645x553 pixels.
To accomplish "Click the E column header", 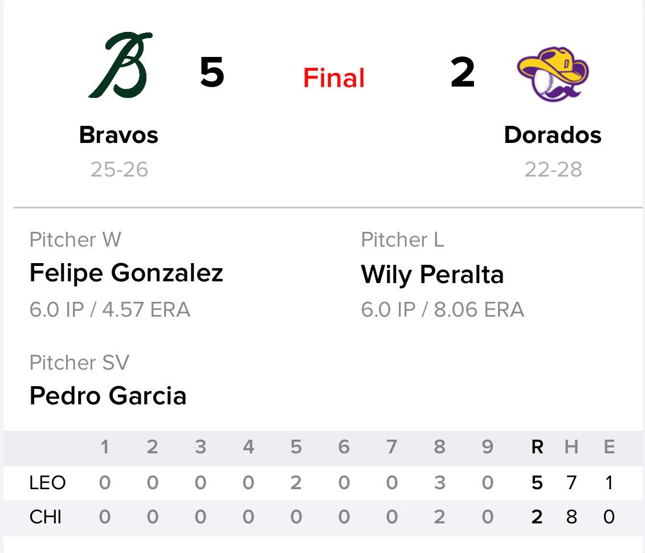I will point(609,448).
